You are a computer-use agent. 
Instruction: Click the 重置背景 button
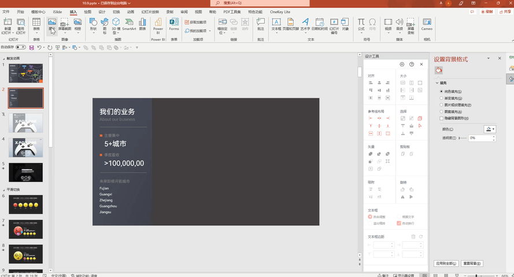coord(472,263)
